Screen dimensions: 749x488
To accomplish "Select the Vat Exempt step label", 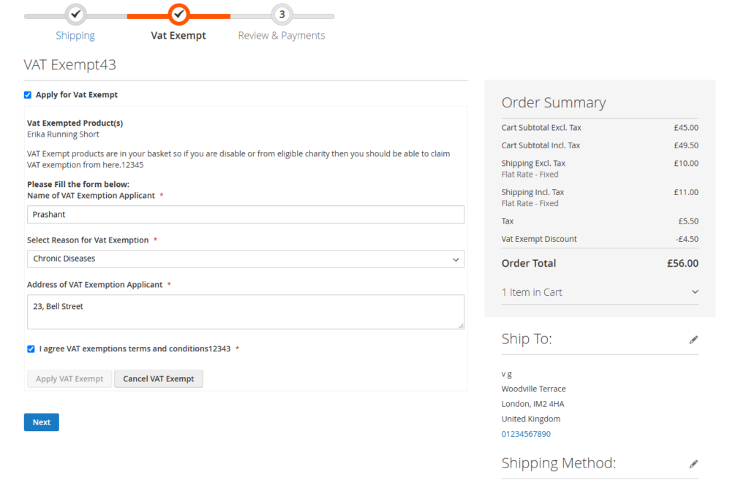I will [x=178, y=36].
